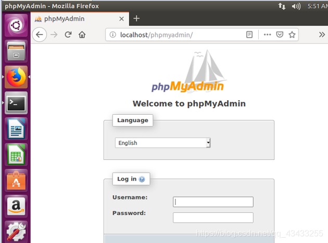Image resolution: width=328 pixels, height=243 pixels.
Task: Open the clock in the top bar
Action: (318, 6)
